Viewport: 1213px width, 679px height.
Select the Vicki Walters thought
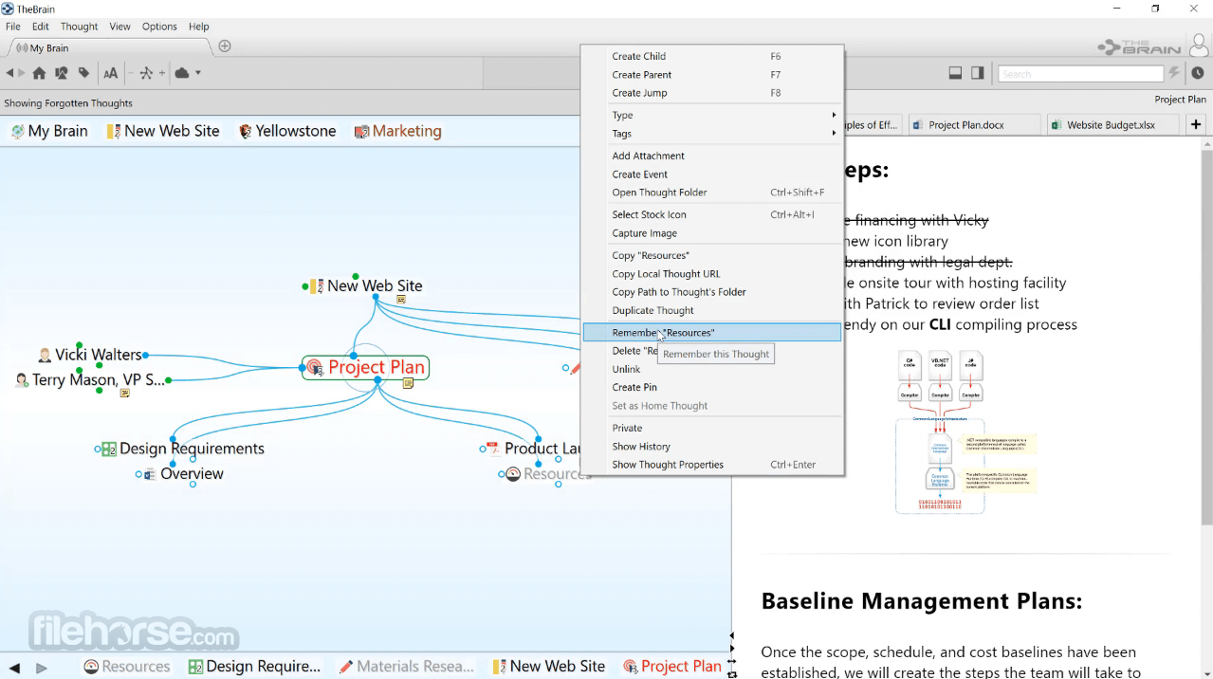coord(90,355)
